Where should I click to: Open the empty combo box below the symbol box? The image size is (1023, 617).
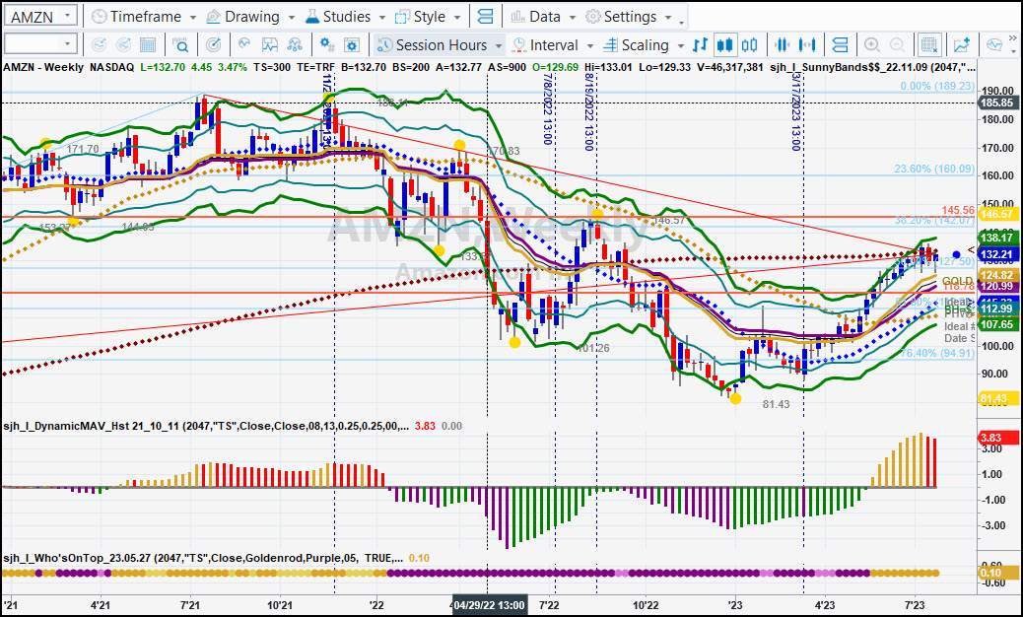coord(40,44)
